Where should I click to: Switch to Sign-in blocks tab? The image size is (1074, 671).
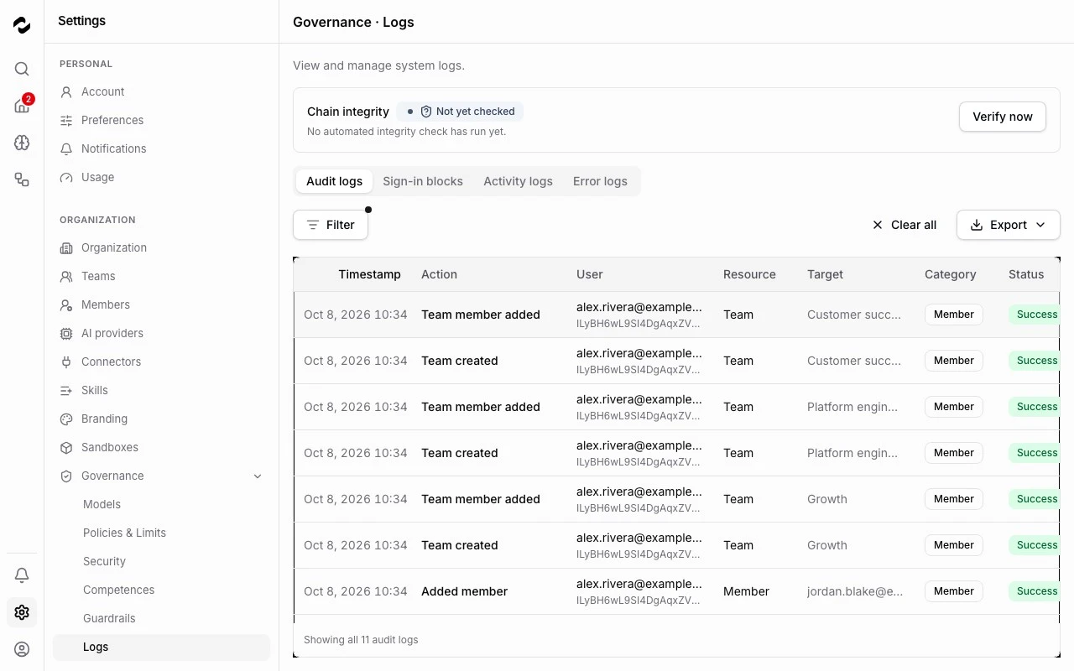click(x=423, y=181)
